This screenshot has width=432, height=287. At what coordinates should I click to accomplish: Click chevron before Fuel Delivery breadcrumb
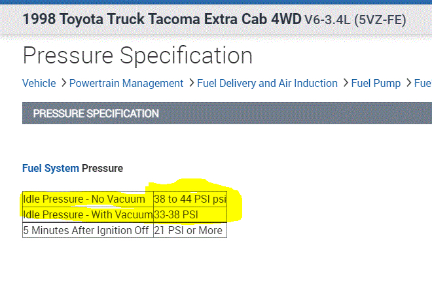pos(191,83)
